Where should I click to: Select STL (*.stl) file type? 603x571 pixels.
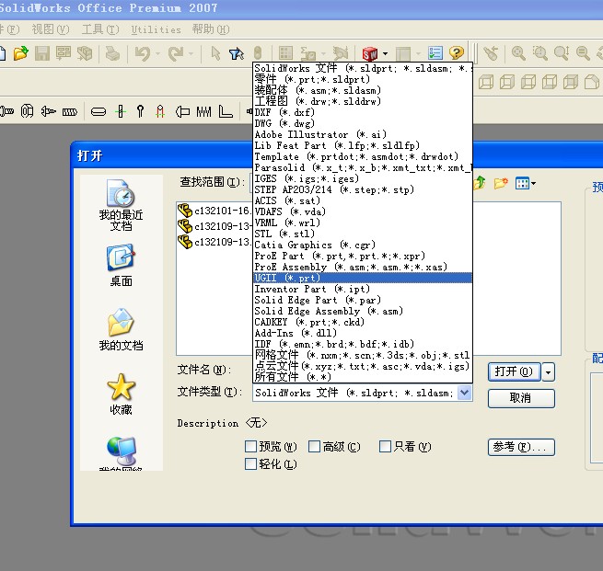[x=363, y=234]
